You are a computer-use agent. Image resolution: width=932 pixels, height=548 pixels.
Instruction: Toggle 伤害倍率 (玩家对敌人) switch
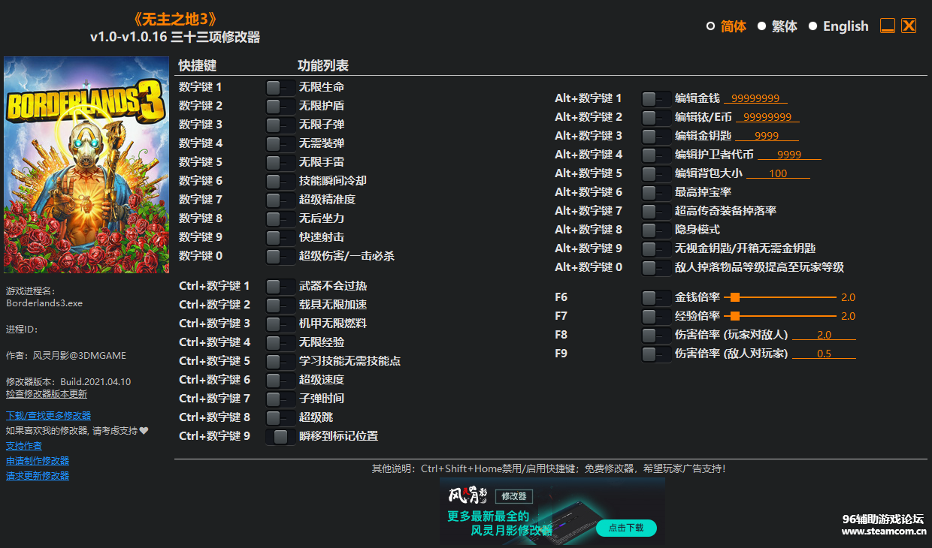click(655, 335)
